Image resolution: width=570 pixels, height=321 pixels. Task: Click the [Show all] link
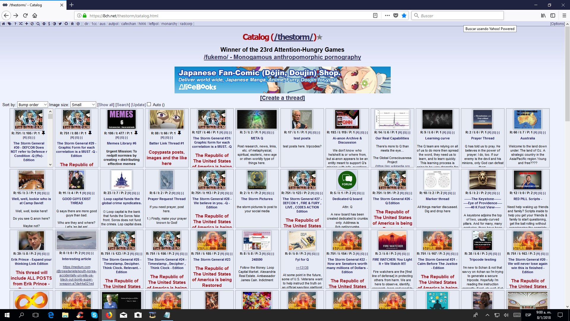click(106, 105)
